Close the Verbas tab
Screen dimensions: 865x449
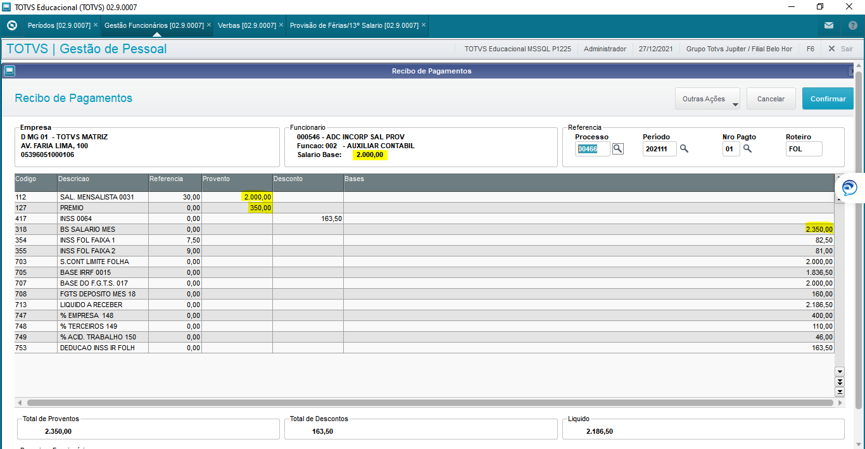[x=282, y=25]
